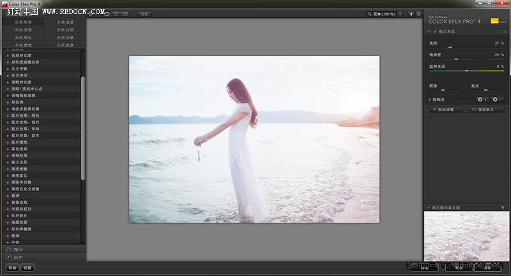This screenshot has height=276, width=511.
Task: Click the loupe preview thumbnail
Action: [467, 236]
